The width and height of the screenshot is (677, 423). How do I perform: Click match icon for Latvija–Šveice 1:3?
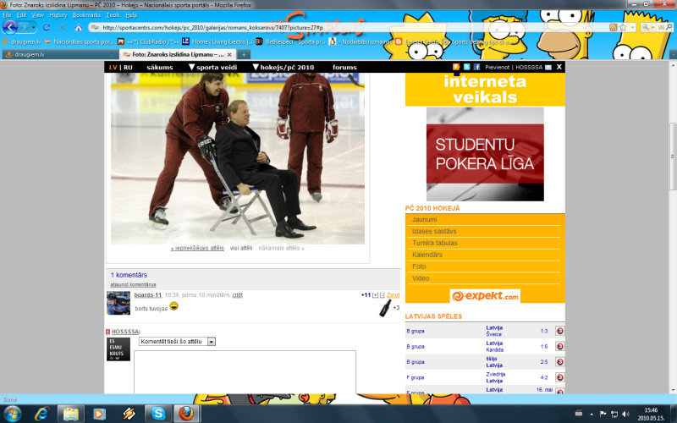pos(559,331)
